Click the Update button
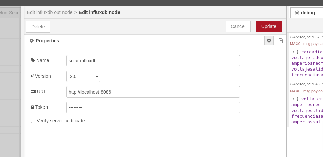The image size is (323, 157). 269,26
